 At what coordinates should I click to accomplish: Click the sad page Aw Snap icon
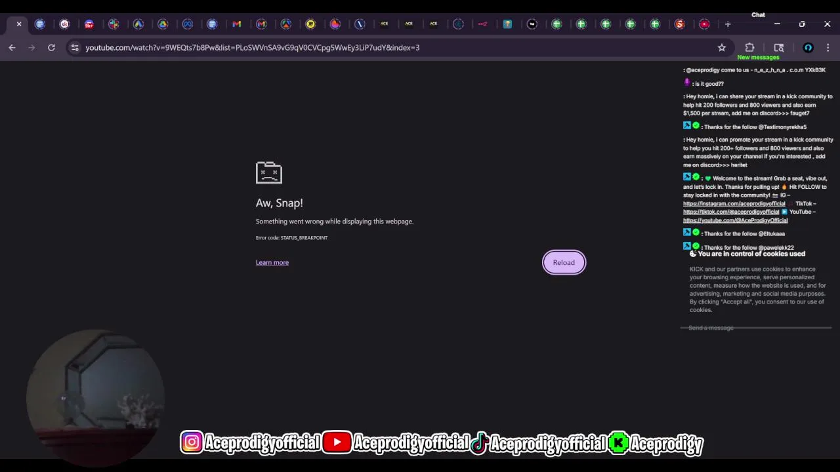coord(268,172)
